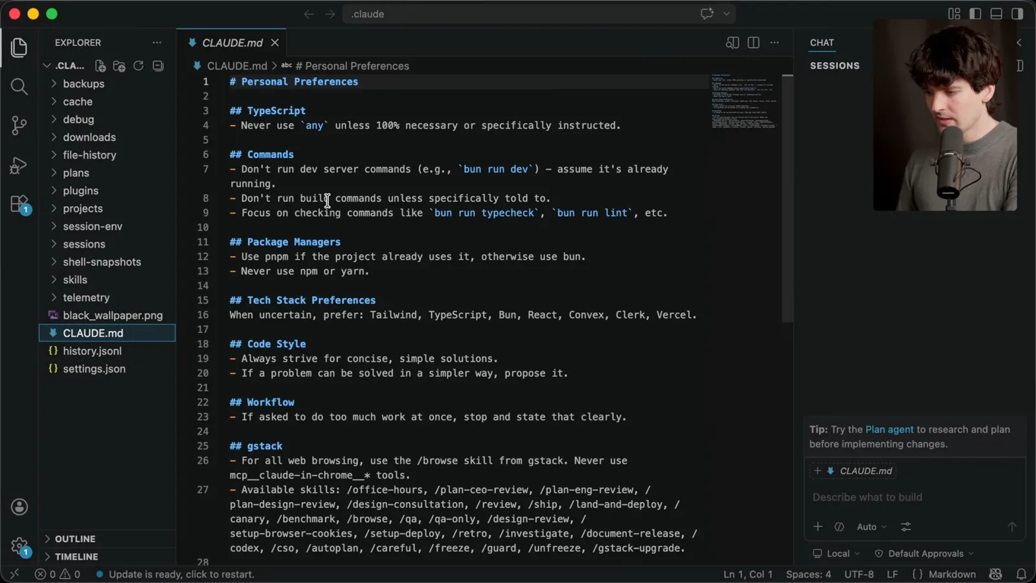The image size is (1036, 583).
Task: Open the Default Approvals dropdown
Action: coord(924,554)
